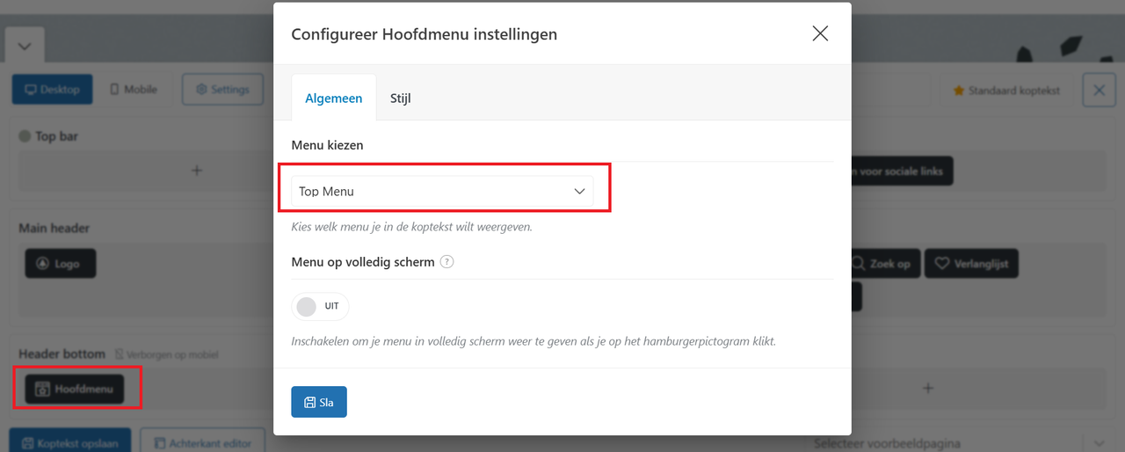Click the Hoofdmenu element in Header bottom
Image resolution: width=1125 pixels, height=452 pixels.
pyautogui.click(x=75, y=389)
